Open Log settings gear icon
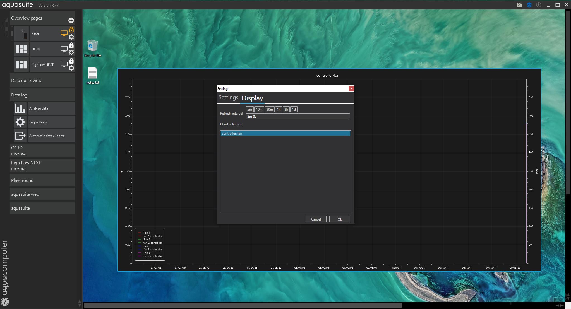The image size is (571, 309). click(x=20, y=122)
